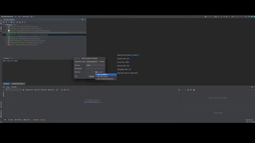Open the Paths: All filter dropdown

click(51, 90)
